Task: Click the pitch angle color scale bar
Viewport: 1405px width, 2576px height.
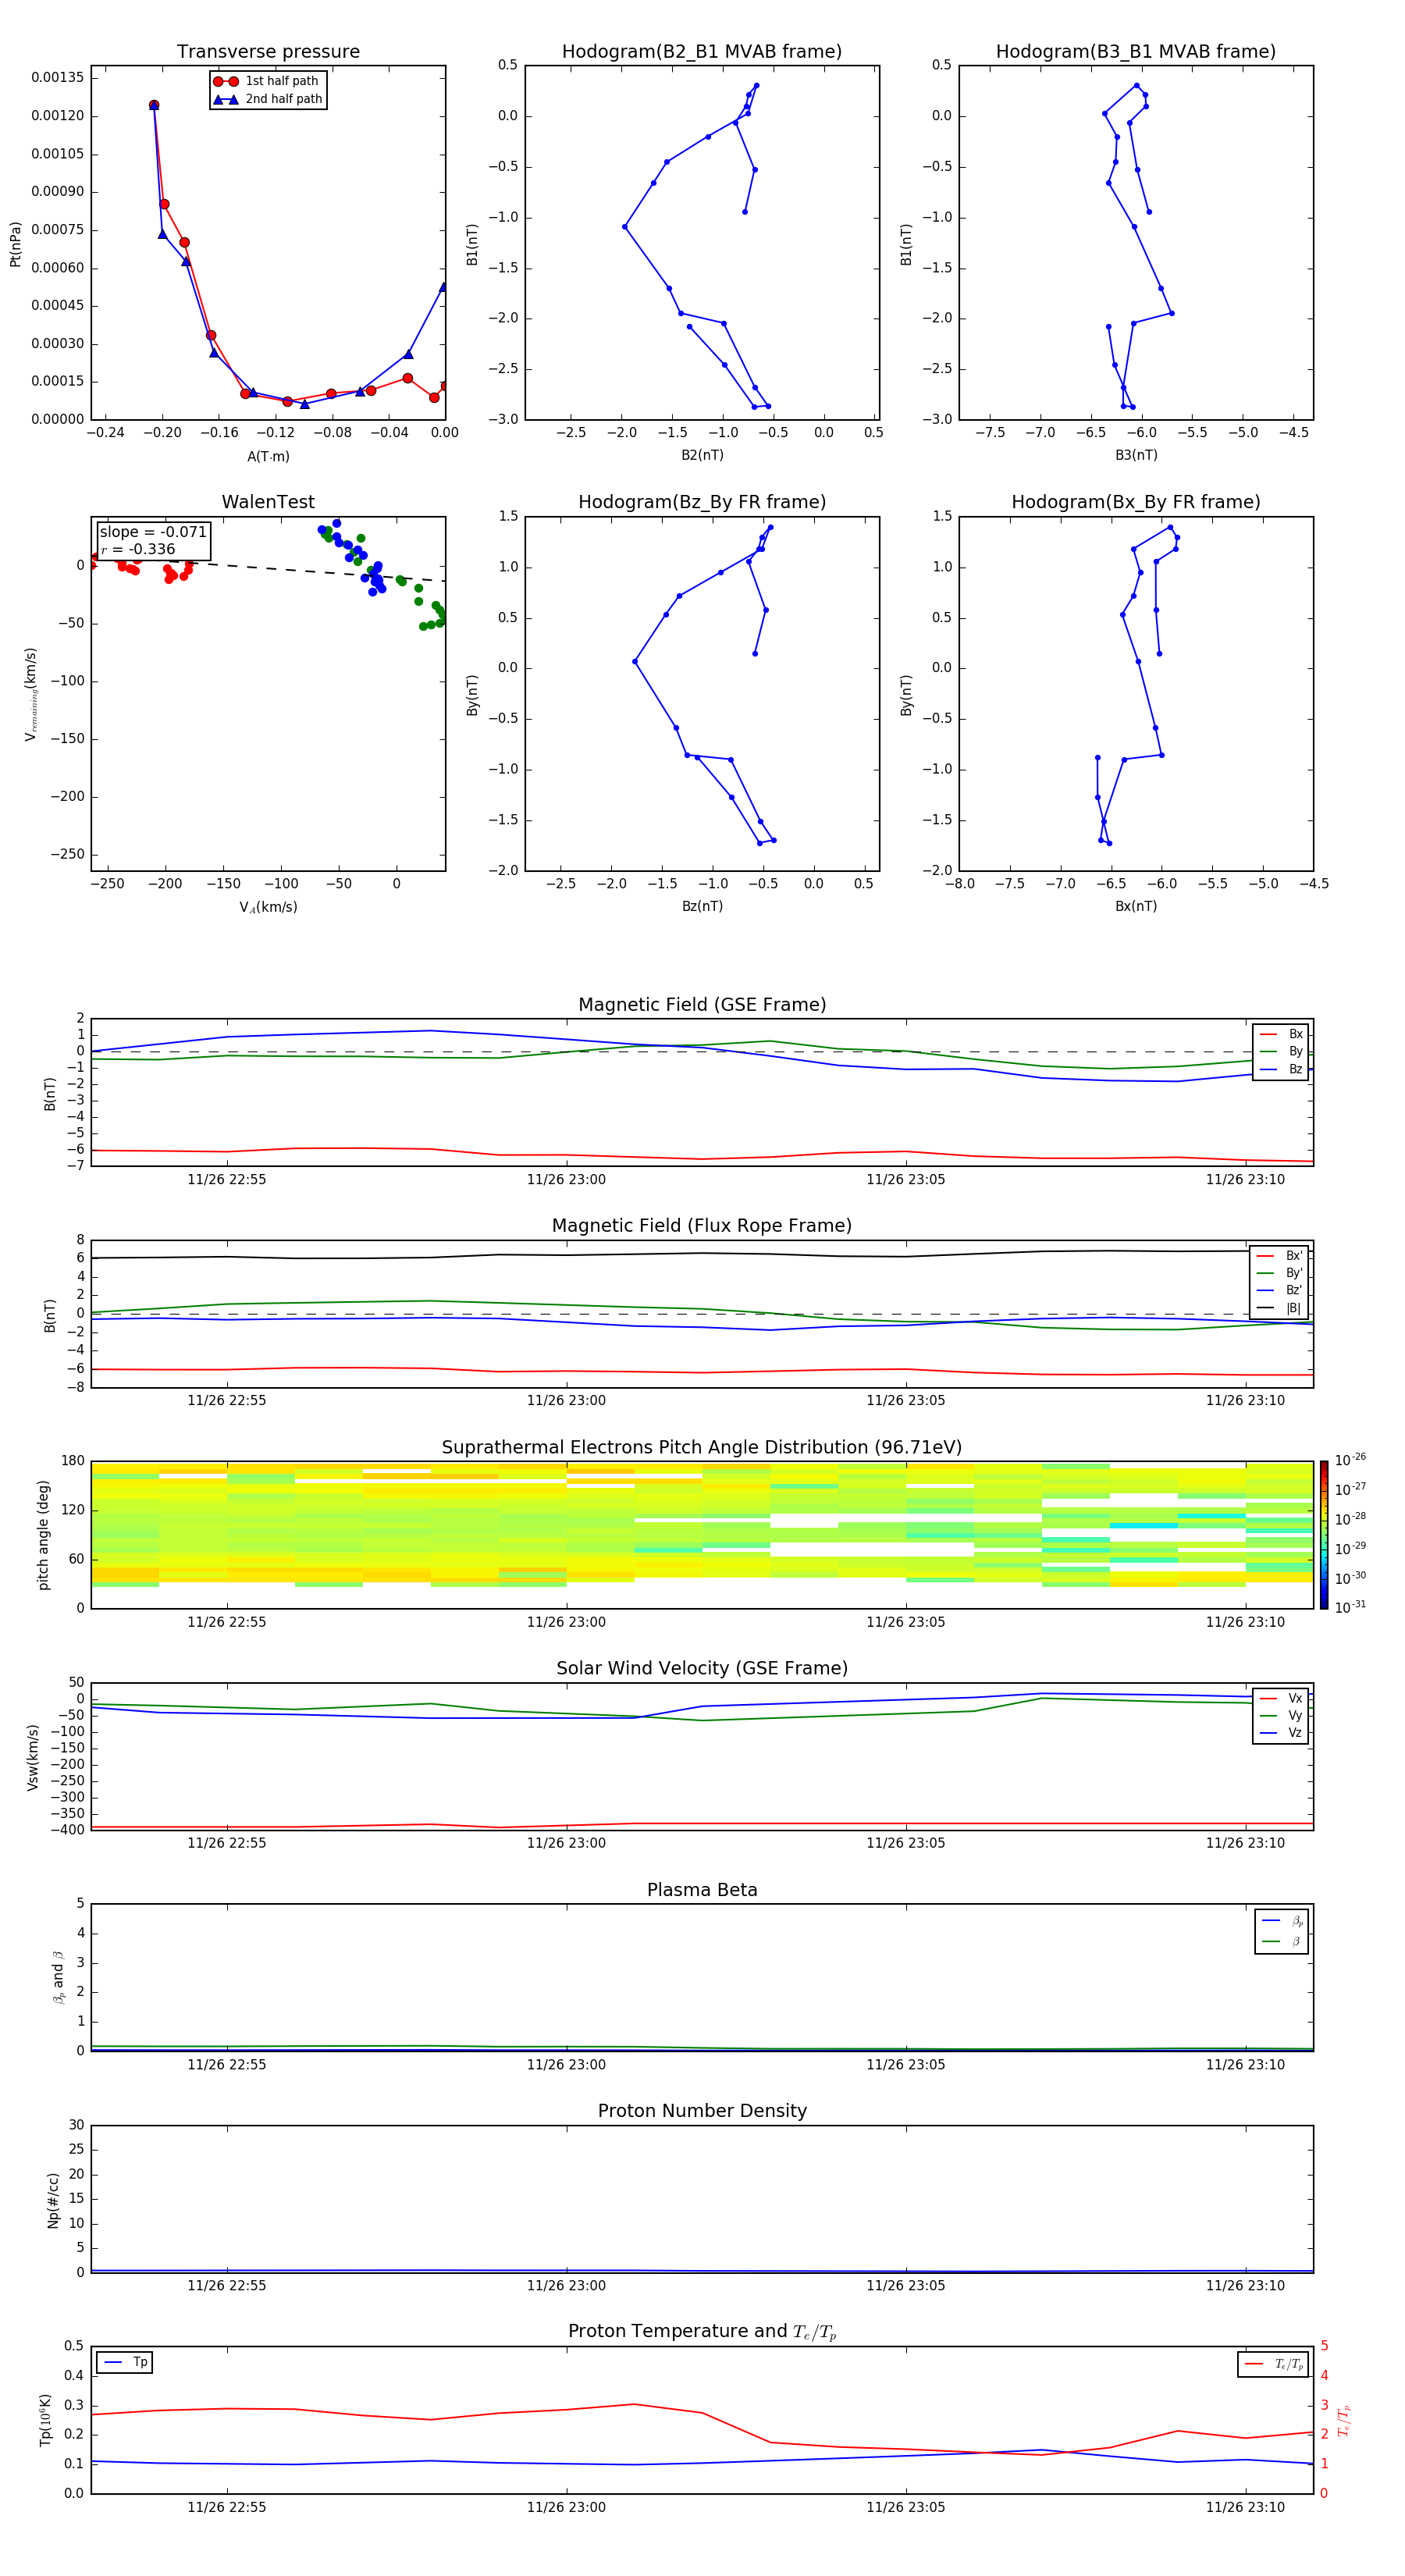Action: point(1324,1535)
